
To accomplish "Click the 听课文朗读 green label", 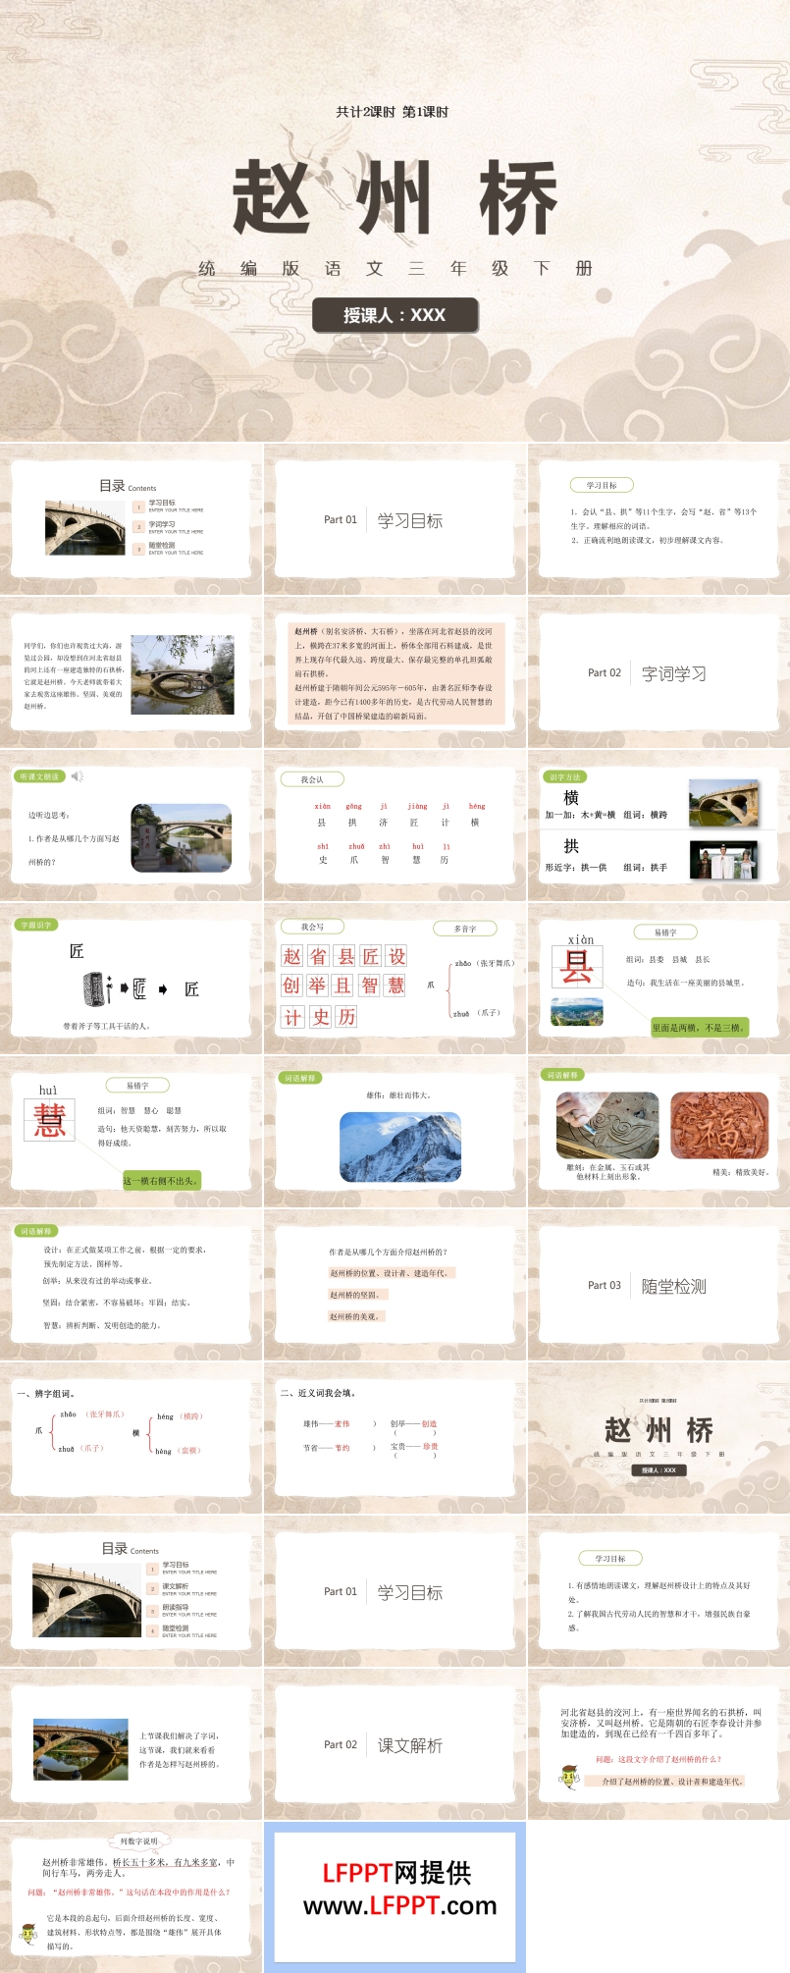I will click(39, 776).
